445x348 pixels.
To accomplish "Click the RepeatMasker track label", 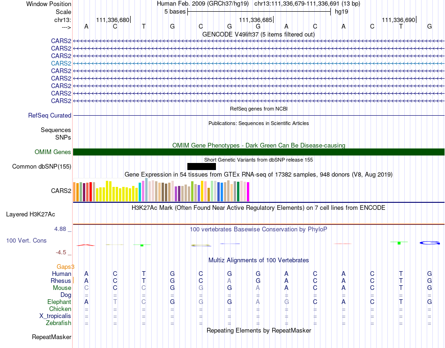I will click(52, 337).
